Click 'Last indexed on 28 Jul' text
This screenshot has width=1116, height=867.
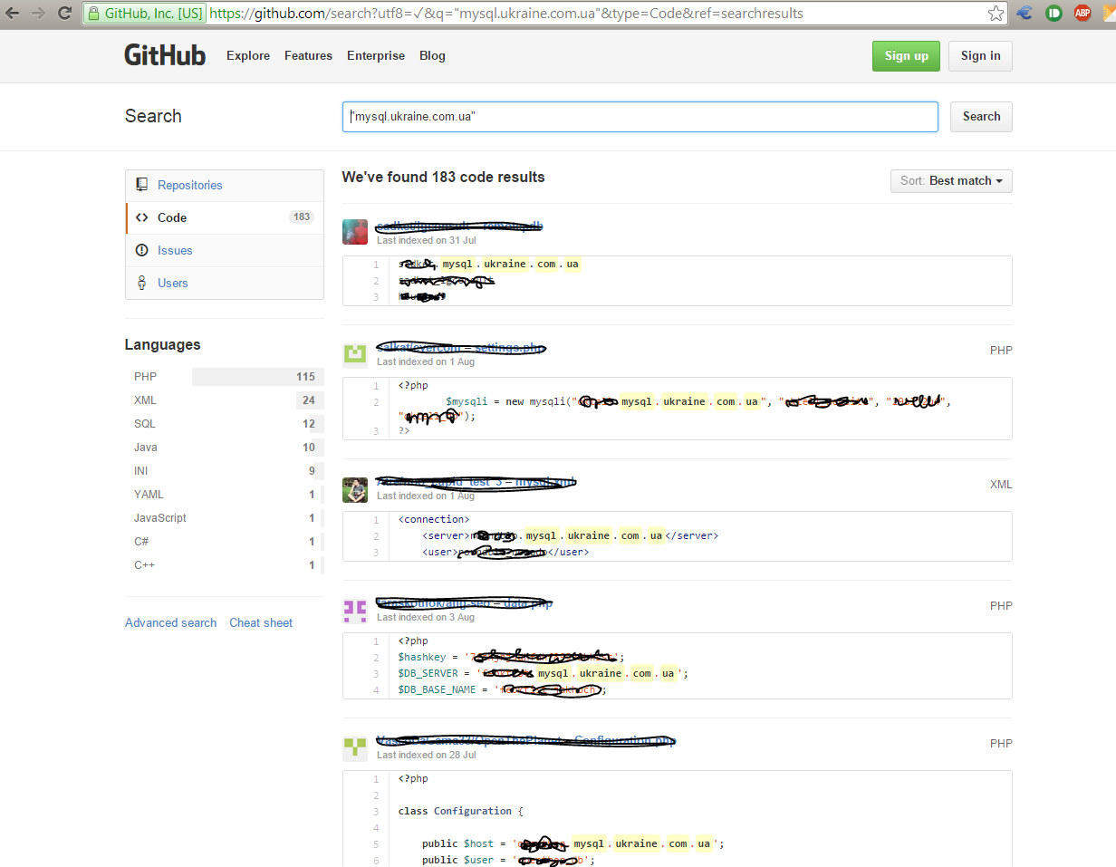click(427, 755)
